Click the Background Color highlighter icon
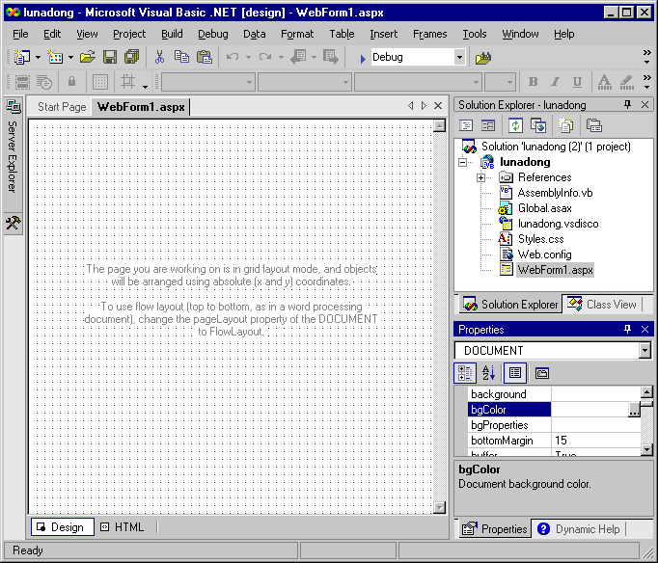658x563 pixels. 626,82
